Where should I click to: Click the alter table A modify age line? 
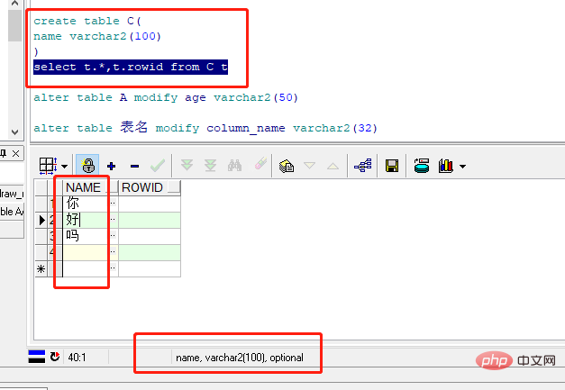(x=166, y=97)
